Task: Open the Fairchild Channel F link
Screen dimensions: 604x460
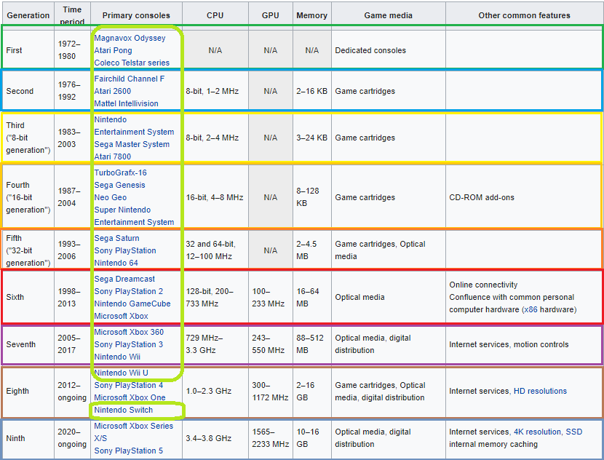Action: pyautogui.click(x=129, y=79)
